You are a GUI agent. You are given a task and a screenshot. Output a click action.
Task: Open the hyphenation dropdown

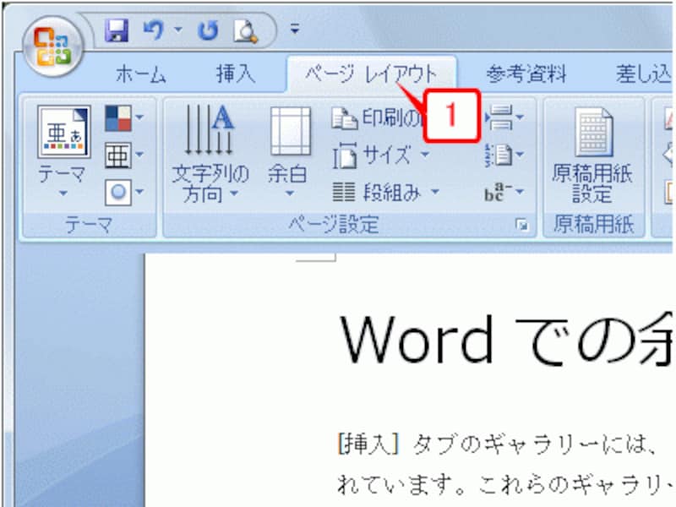(x=504, y=193)
